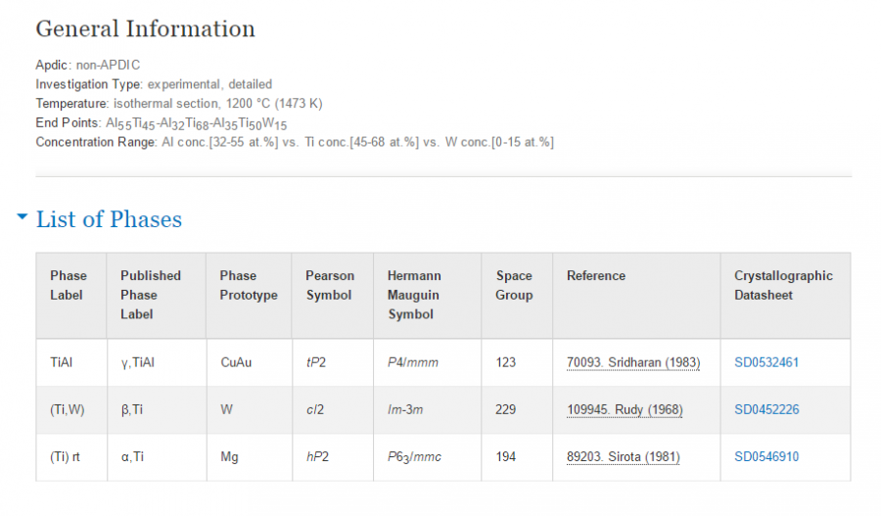Image resolution: width=881 pixels, height=516 pixels.
Task: Open crystallographic datasheet SD0546910
Action: 766,456
